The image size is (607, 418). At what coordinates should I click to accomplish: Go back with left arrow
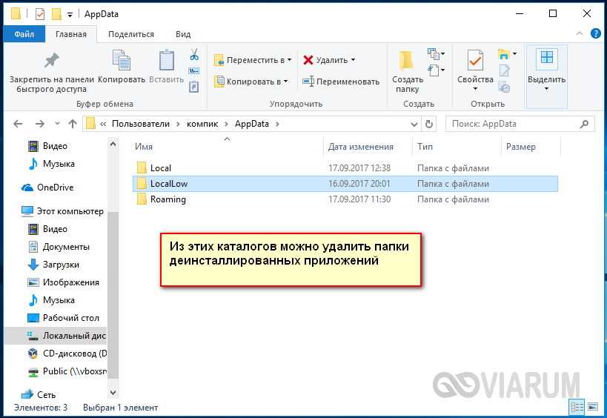(x=18, y=124)
